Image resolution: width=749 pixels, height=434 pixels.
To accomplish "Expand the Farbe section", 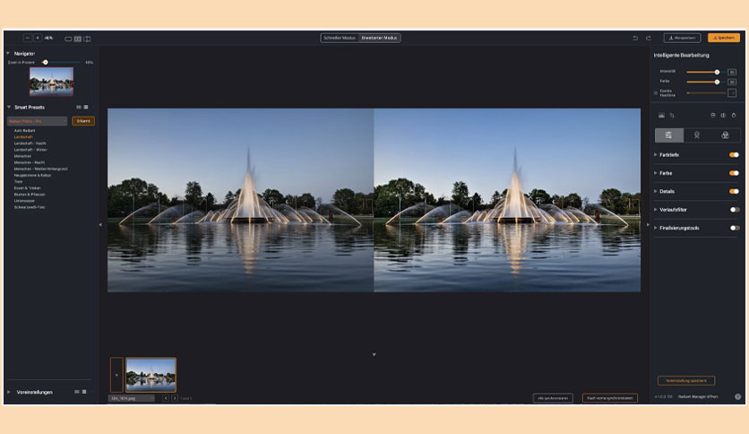I will 656,173.
